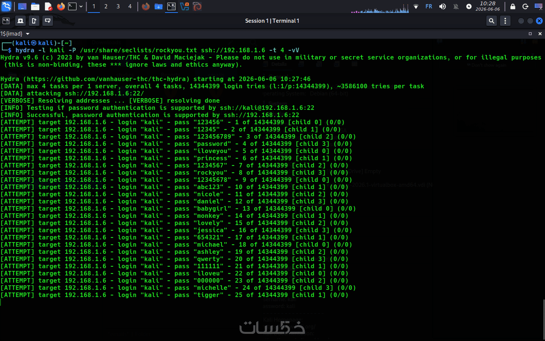Viewport: 545px width, 341px height.
Task: Click the Hydra v9.6 banner line
Action: tap(271, 58)
